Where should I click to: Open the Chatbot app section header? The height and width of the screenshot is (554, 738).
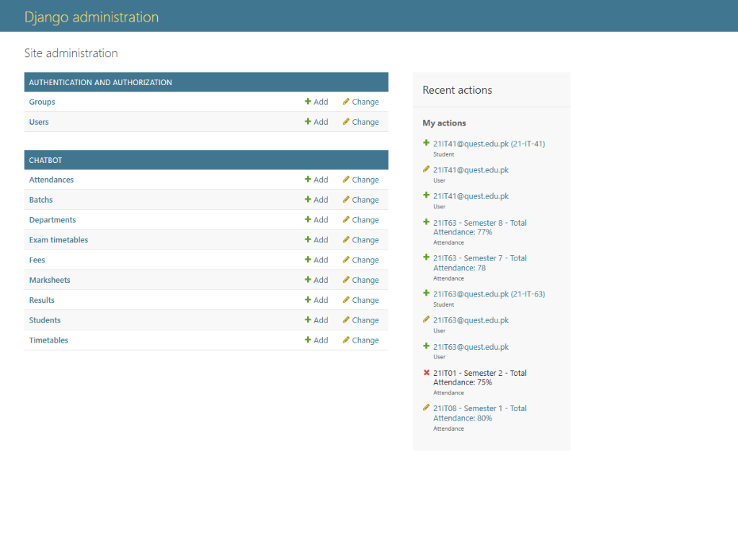[x=45, y=160]
